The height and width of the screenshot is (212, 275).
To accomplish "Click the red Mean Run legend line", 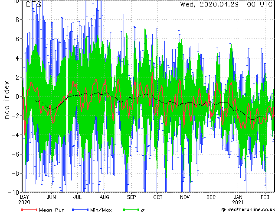I will 29,209.
